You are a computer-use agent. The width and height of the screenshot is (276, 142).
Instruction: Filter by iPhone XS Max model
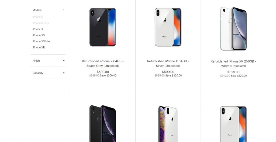pos(41,41)
